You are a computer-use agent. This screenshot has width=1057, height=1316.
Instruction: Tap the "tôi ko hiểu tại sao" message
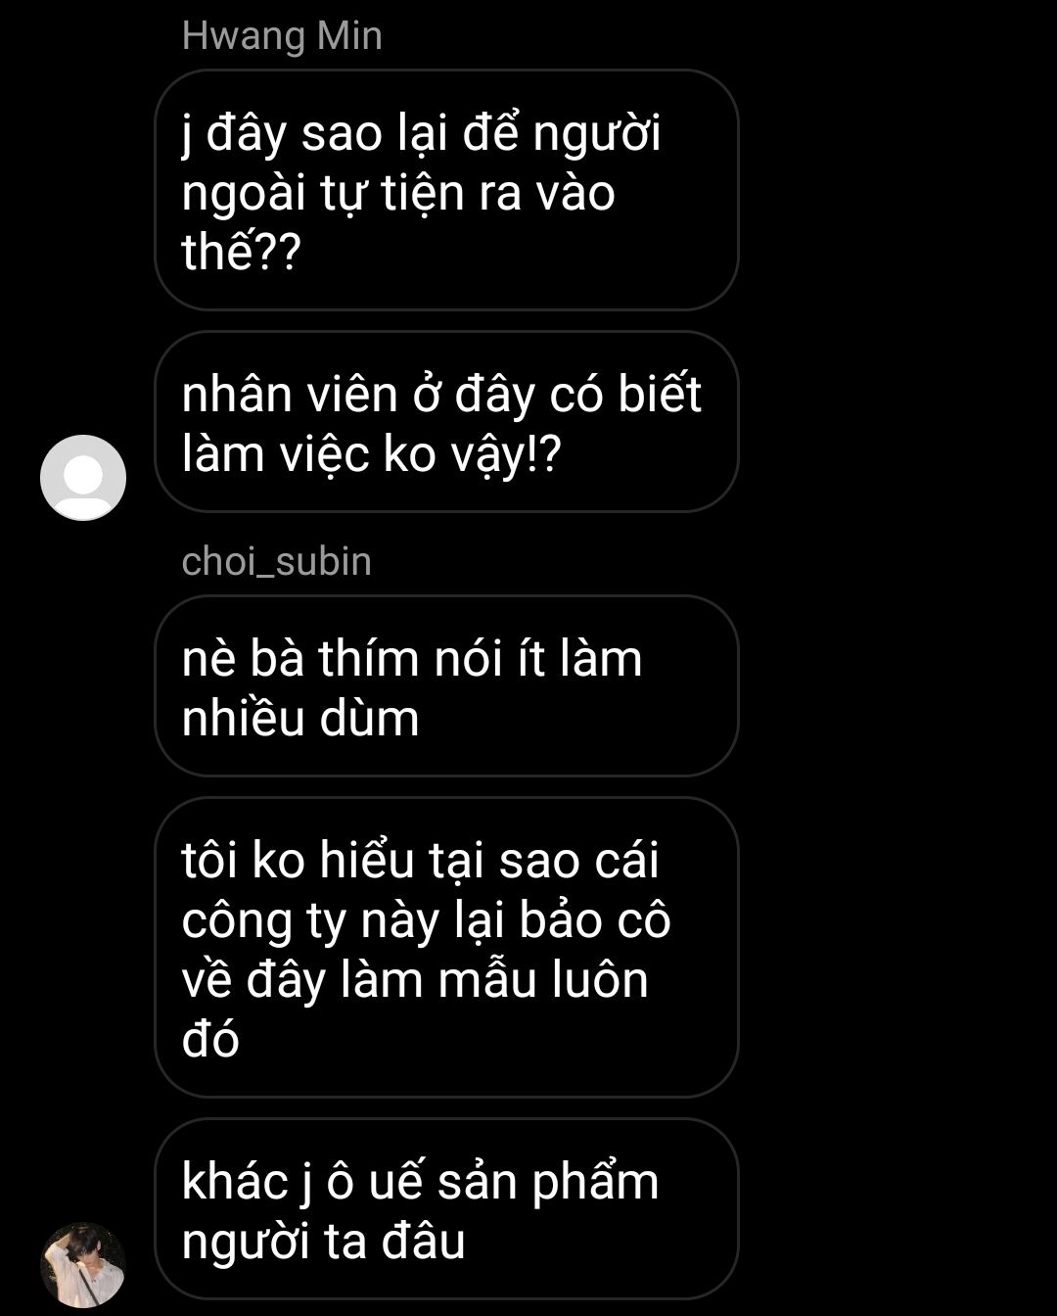[446, 948]
